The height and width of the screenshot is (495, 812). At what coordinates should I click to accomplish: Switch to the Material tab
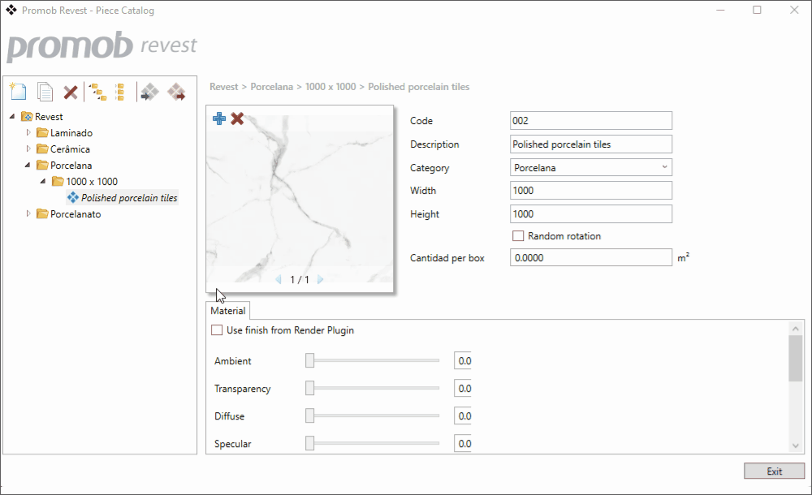tap(227, 311)
